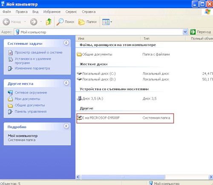Select Локальный диск (C:) drive icon

click(79, 73)
